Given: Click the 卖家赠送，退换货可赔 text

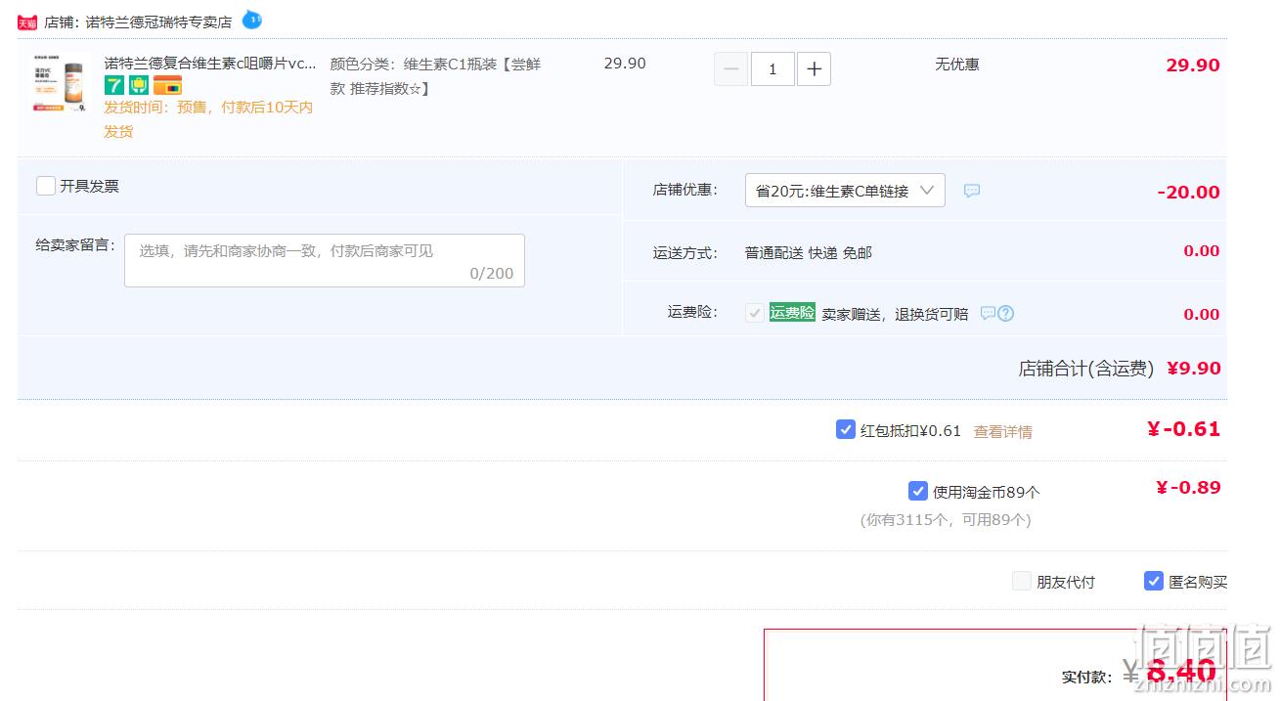Looking at the screenshot, I should (895, 314).
